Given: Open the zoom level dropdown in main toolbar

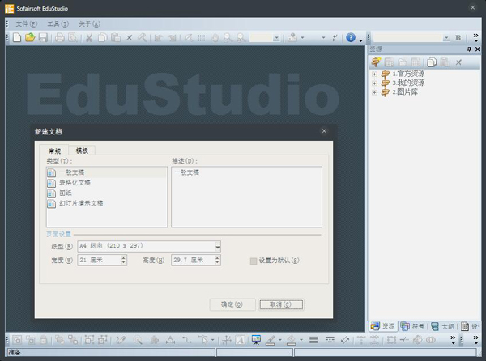Looking at the screenshot, I should pos(276,38).
